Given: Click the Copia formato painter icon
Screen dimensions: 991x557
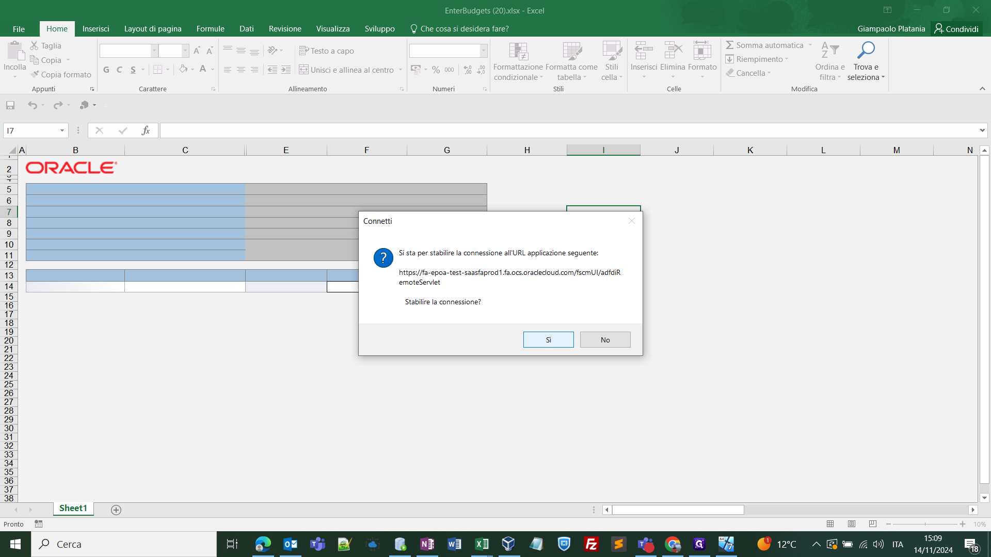Looking at the screenshot, I should [x=35, y=75].
